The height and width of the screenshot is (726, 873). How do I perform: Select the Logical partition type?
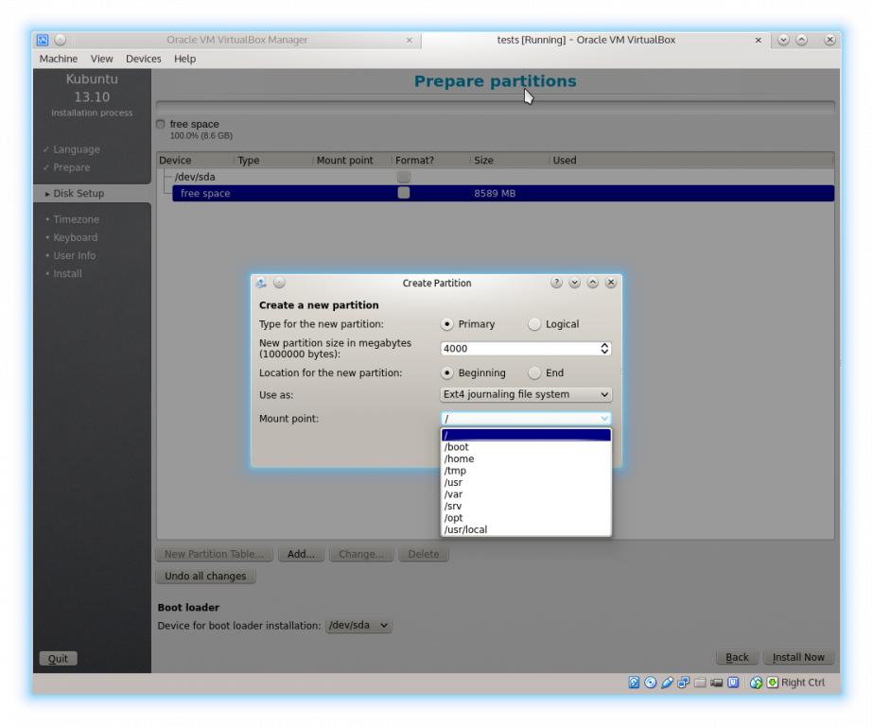[x=535, y=324]
